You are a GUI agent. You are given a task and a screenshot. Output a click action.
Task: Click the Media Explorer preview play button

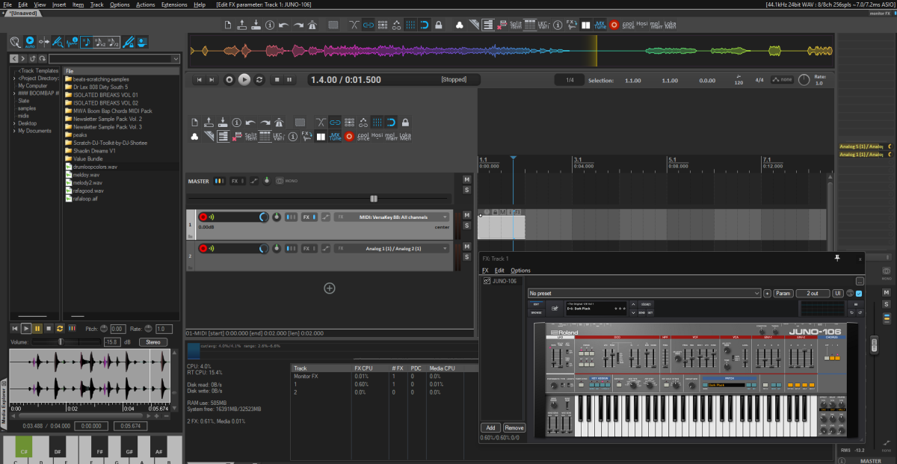[x=27, y=328]
